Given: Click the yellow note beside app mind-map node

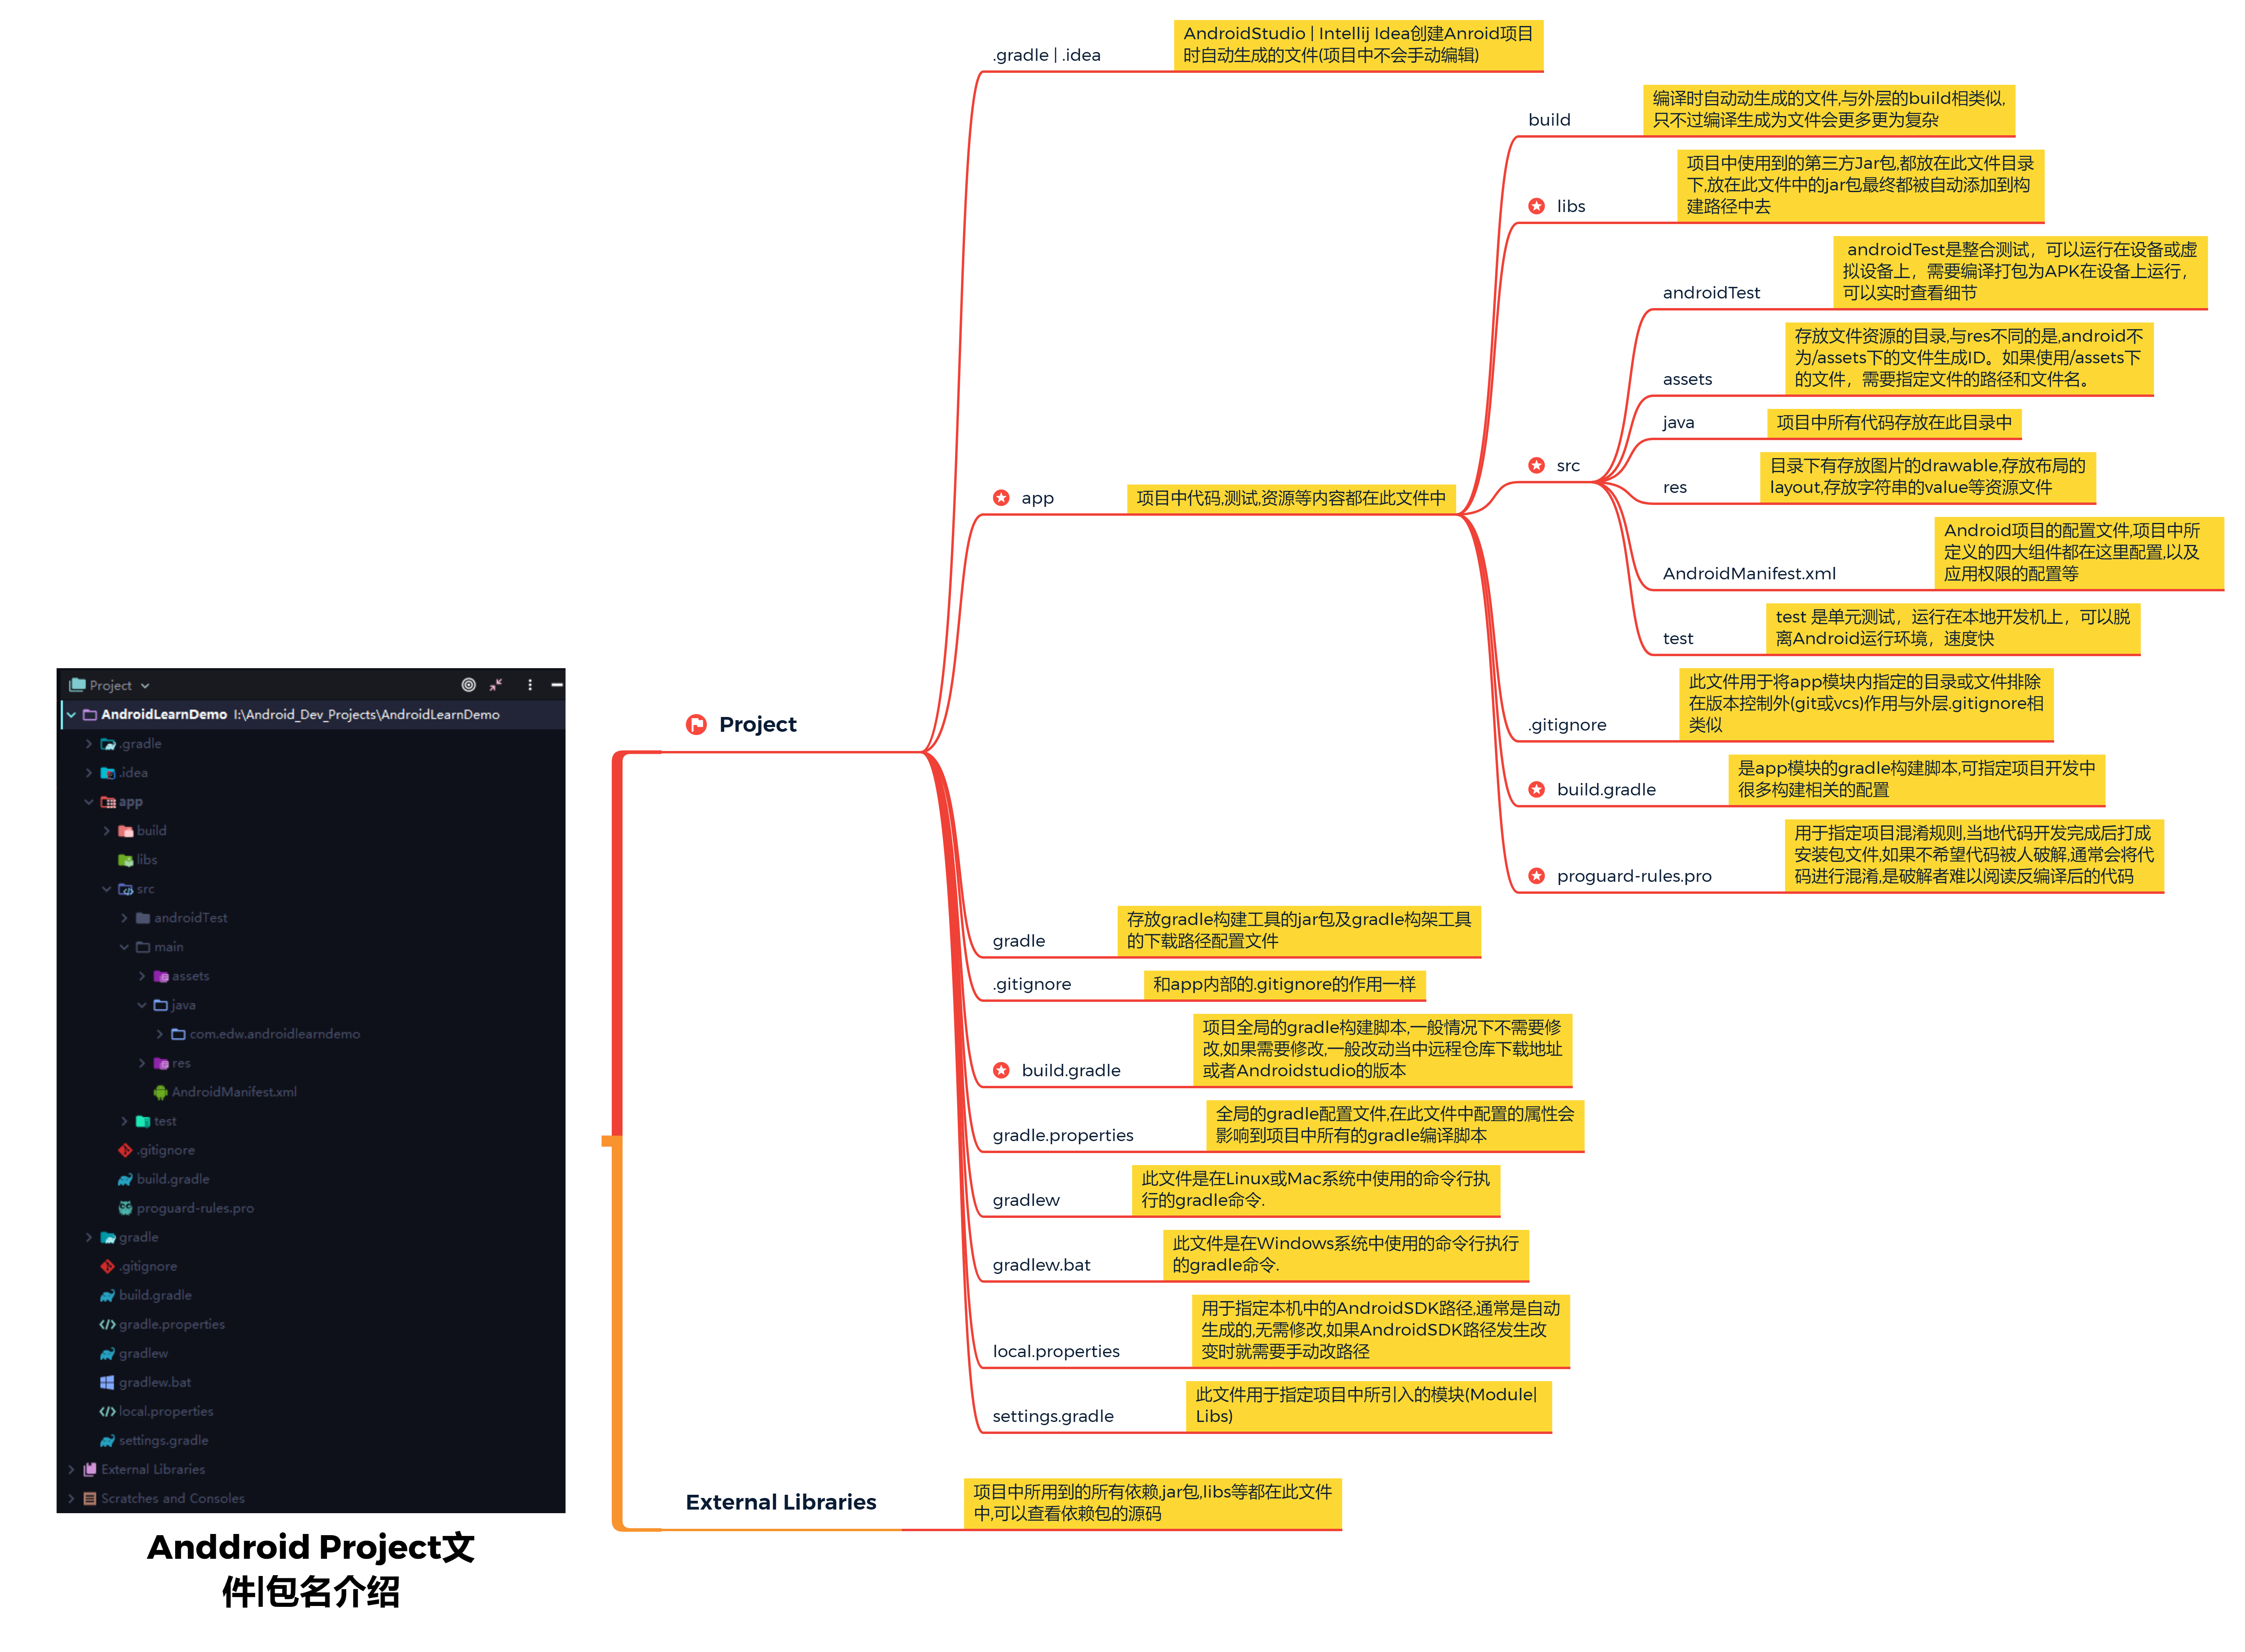Looking at the screenshot, I should coord(1291,498).
